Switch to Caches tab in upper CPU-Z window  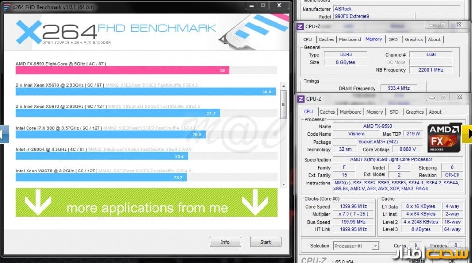326,39
